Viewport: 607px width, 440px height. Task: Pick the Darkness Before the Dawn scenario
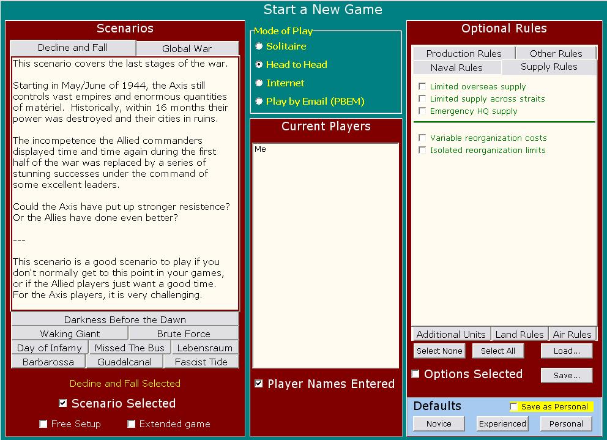pos(125,319)
